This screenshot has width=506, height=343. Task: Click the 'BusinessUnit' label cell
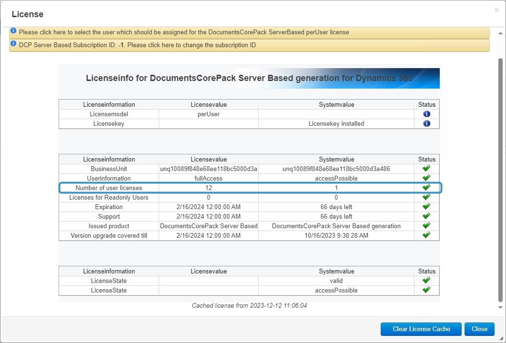pos(109,169)
